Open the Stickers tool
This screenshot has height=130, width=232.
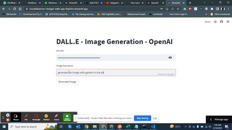46,117
